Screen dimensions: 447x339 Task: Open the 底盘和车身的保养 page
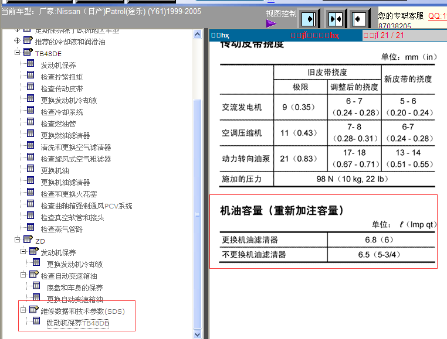74,287
